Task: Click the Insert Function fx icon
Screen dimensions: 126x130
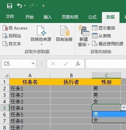Action: click(x=78, y=64)
